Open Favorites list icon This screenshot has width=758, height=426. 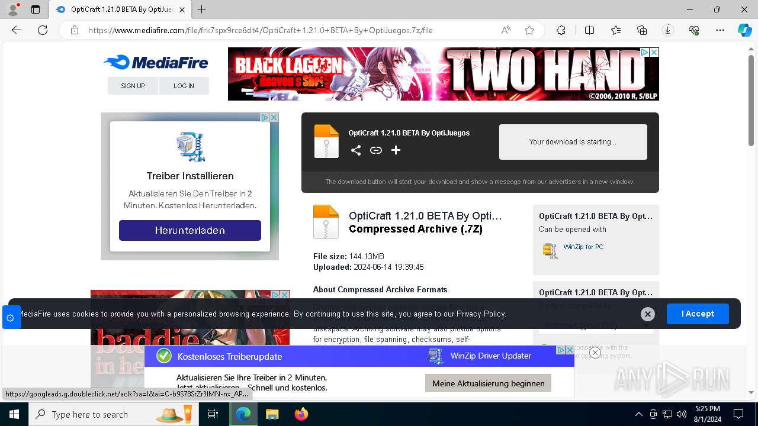pyautogui.click(x=616, y=30)
